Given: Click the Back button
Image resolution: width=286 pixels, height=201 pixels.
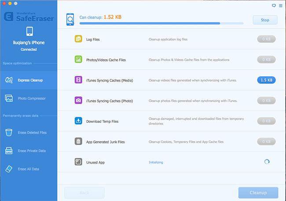Looking at the screenshot, I should pyautogui.click(x=84, y=193).
